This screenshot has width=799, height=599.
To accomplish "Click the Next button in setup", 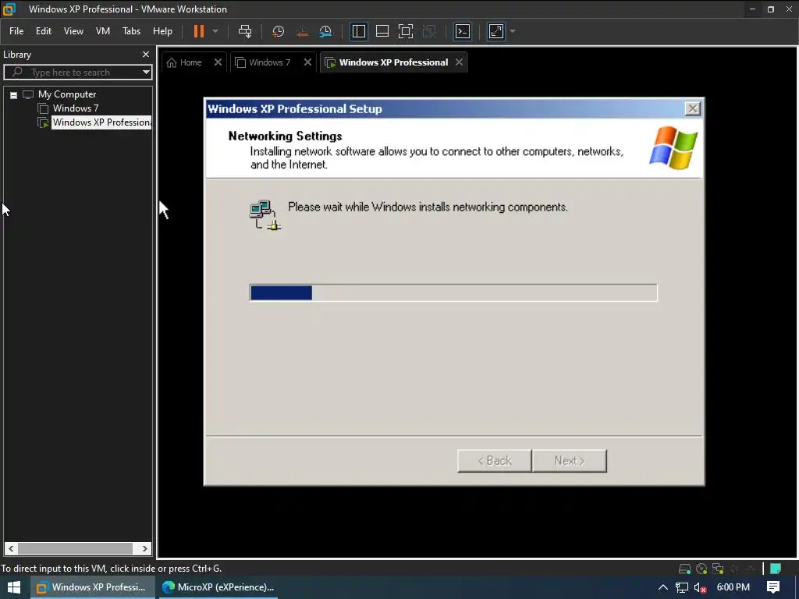I will tap(570, 461).
